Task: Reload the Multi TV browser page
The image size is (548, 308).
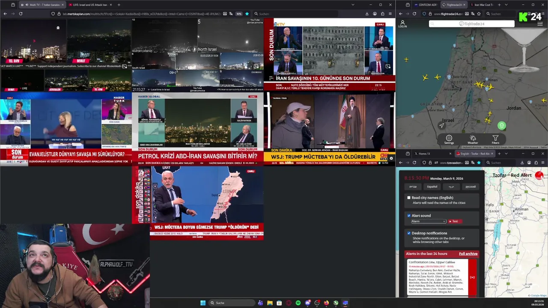Action: [21, 14]
